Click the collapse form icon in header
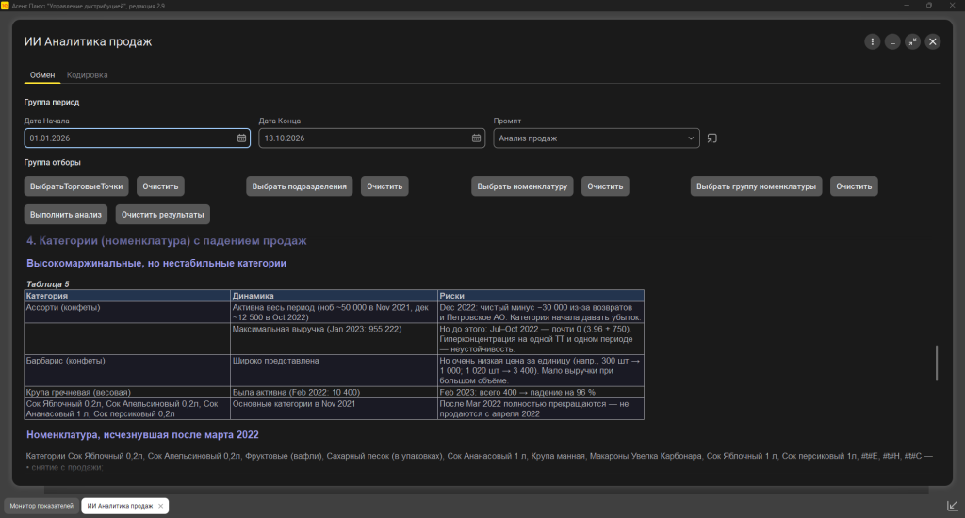 click(912, 41)
